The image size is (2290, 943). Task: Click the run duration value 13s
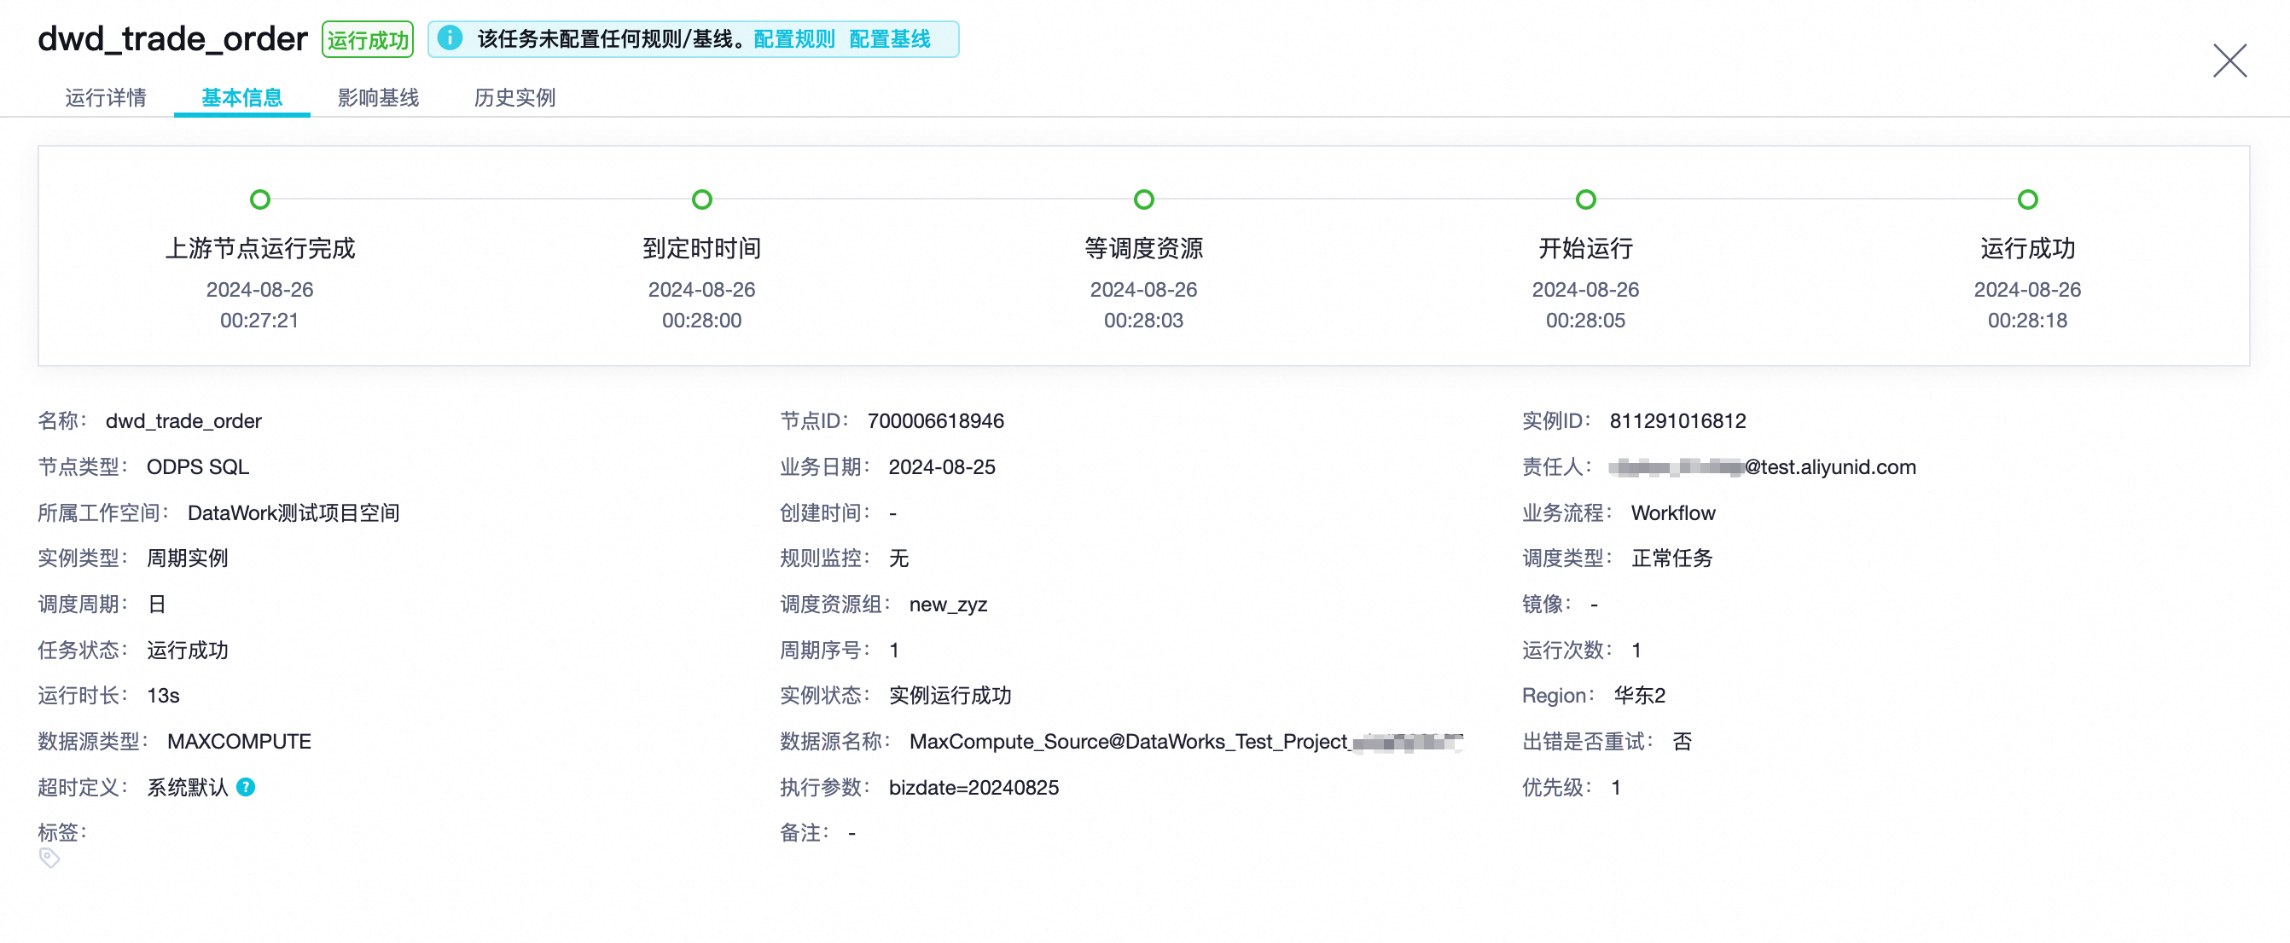tap(163, 695)
